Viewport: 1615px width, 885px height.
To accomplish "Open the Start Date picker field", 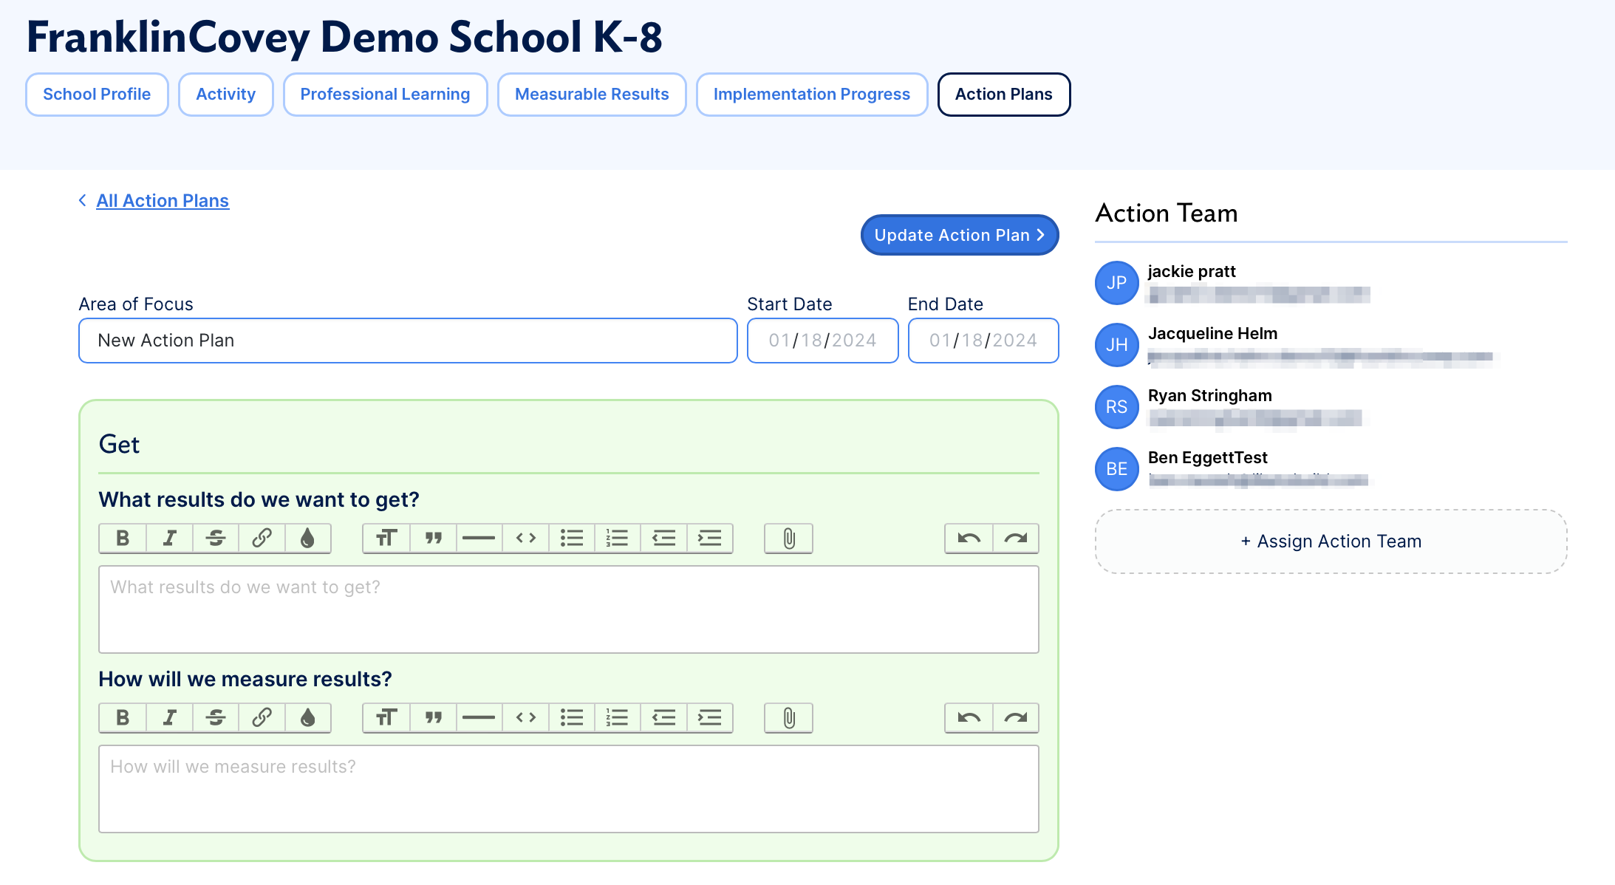I will pyautogui.click(x=822, y=341).
